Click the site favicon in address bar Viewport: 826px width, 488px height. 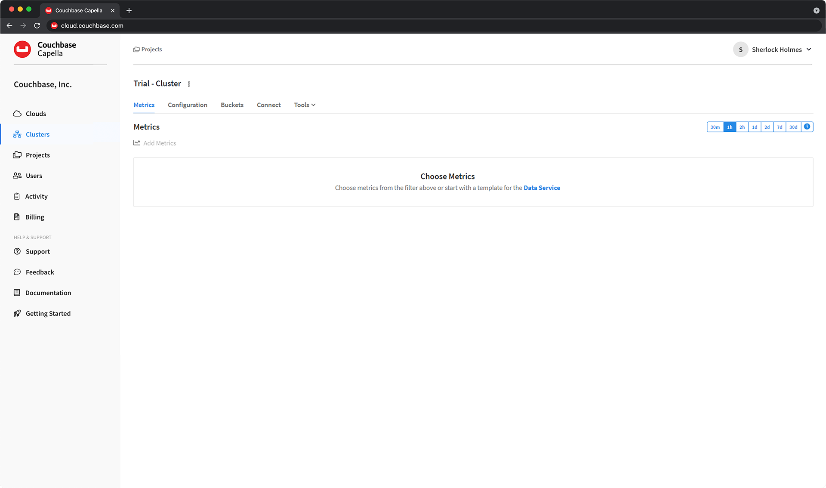click(54, 26)
